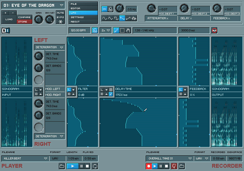The image size is (244, 171).
Task: Open the ABOUT page
Action: [83, 22]
